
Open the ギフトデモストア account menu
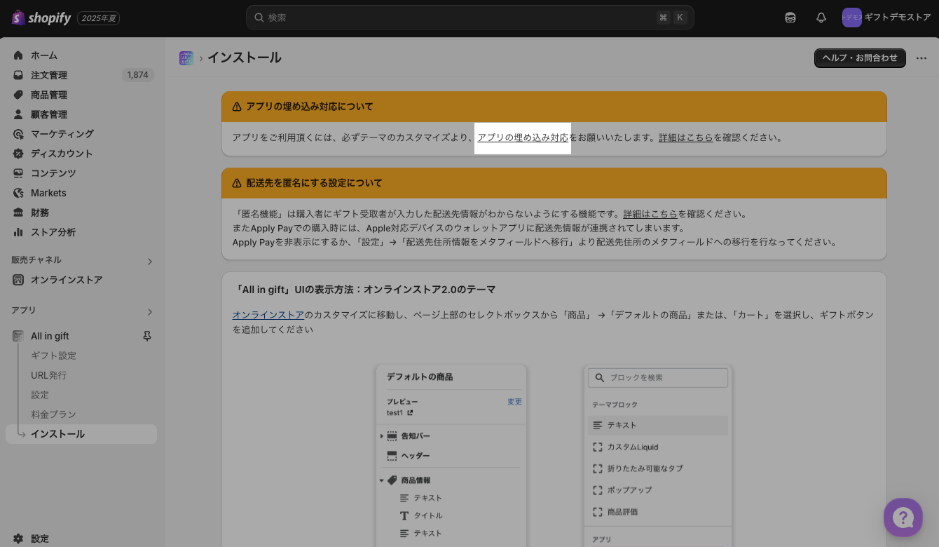(886, 18)
